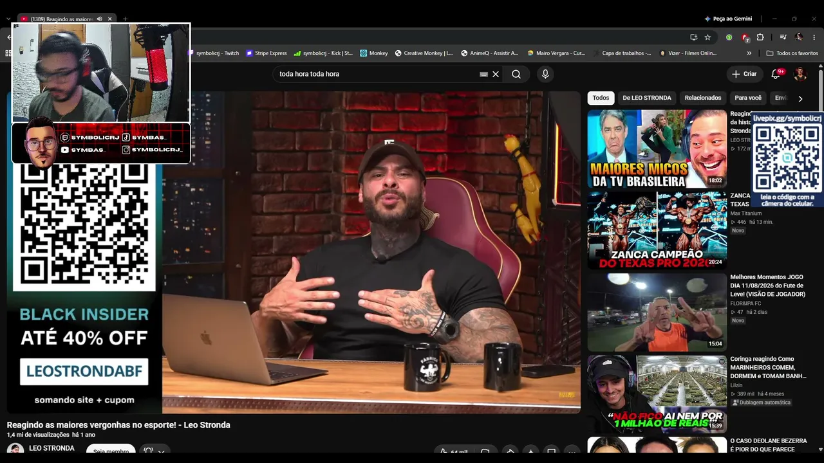Open the Stripe Express bookmark

[267, 53]
